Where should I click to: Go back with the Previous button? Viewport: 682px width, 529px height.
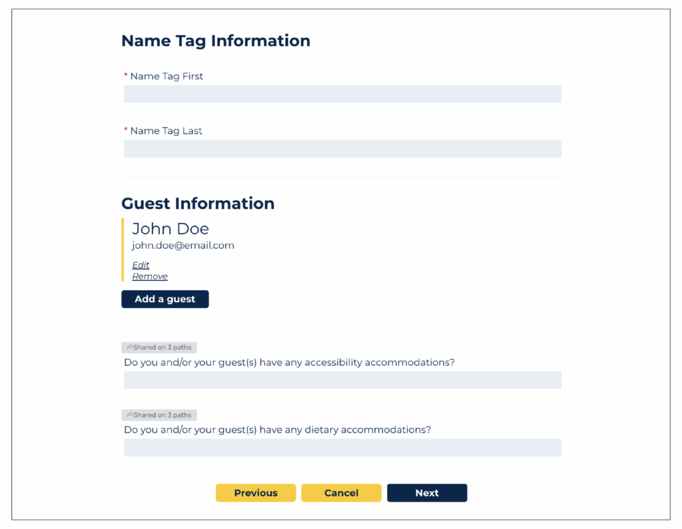(x=256, y=493)
